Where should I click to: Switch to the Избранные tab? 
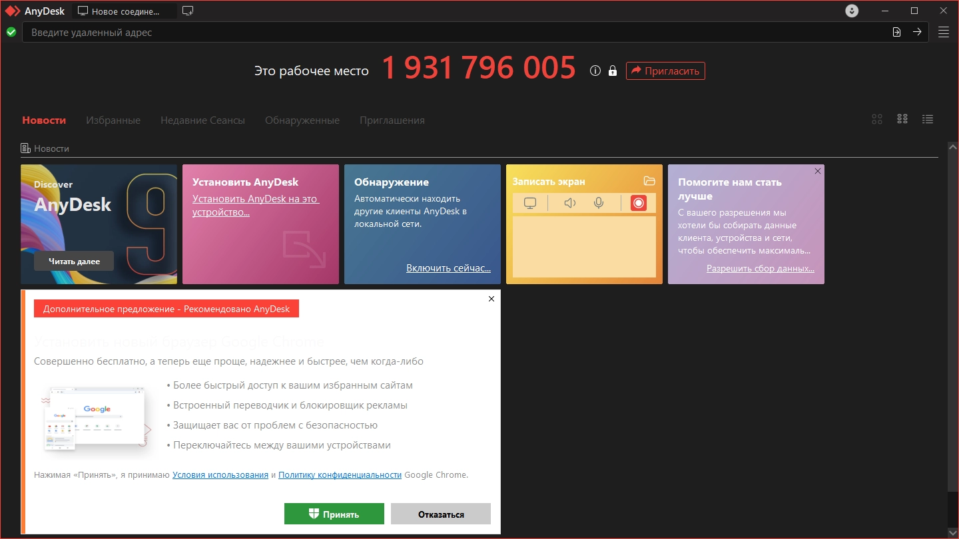[x=113, y=120]
